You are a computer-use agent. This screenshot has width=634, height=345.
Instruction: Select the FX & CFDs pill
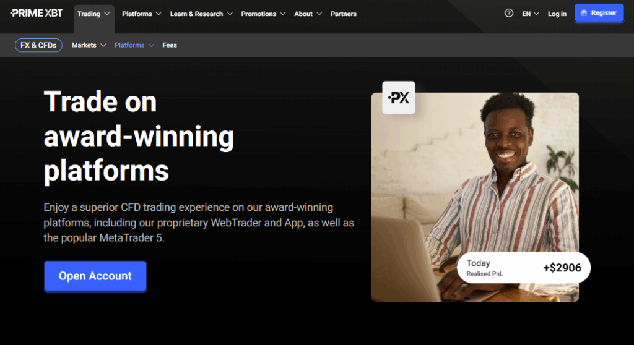[x=38, y=45]
